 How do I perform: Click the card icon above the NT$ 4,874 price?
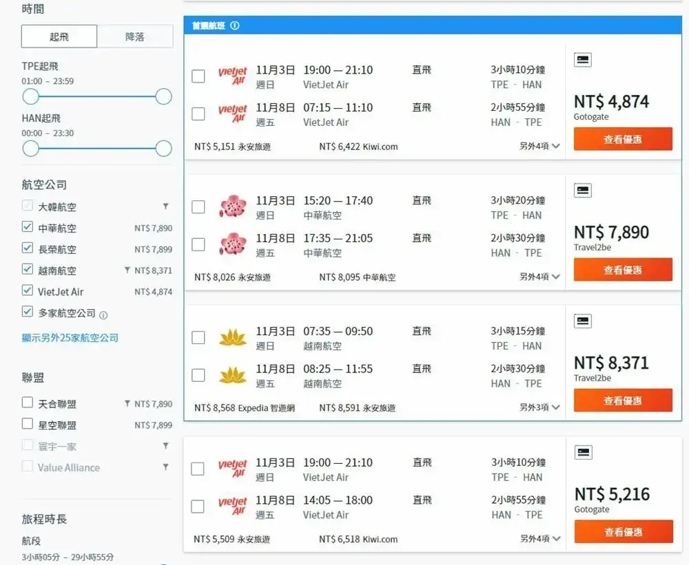582,61
